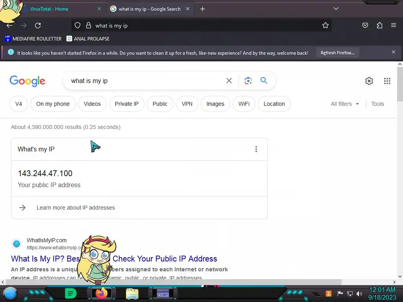Run search with magnifier icon
This screenshot has width=403, height=302.
264,81
